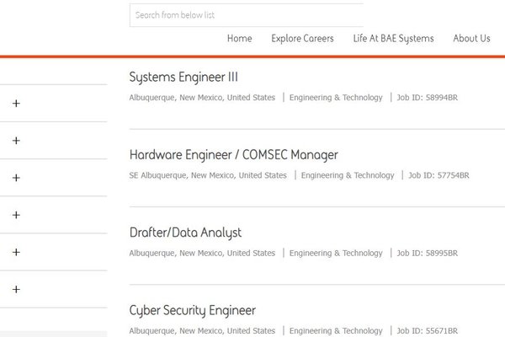505x337 pixels.
Task: Click Job ID: 58994BR text
Action: pyautogui.click(x=427, y=98)
